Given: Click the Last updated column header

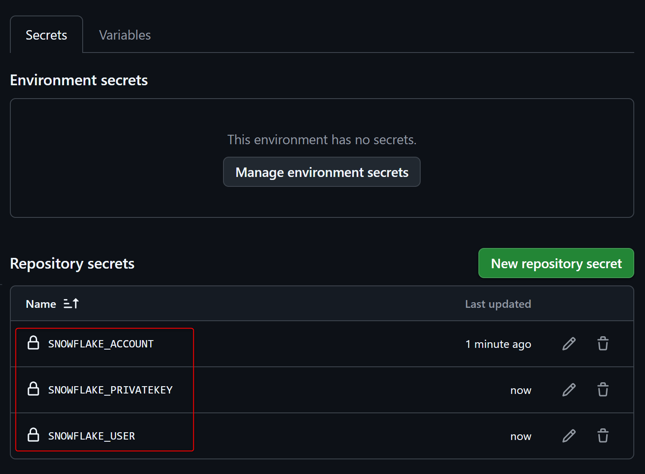Looking at the screenshot, I should coord(498,304).
